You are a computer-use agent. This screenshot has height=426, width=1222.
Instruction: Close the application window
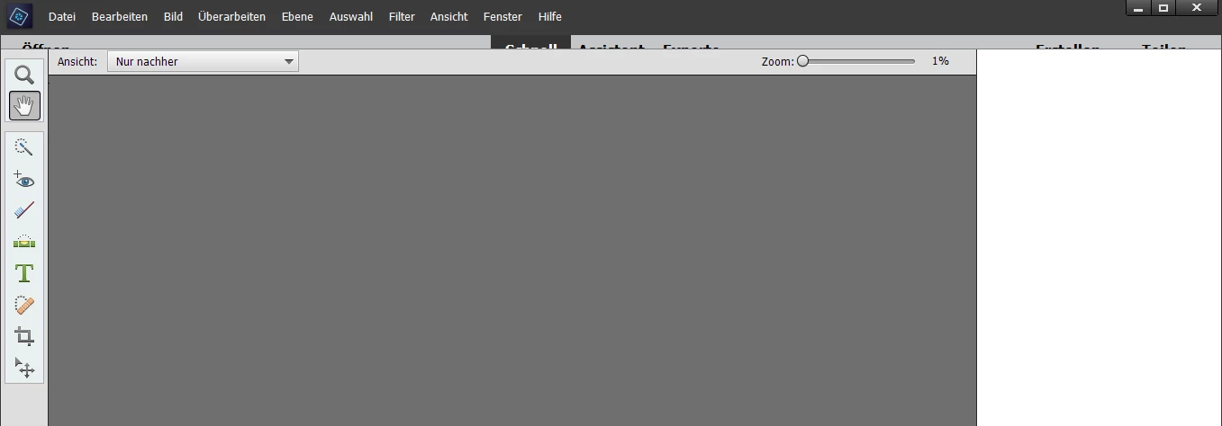click(x=1197, y=8)
